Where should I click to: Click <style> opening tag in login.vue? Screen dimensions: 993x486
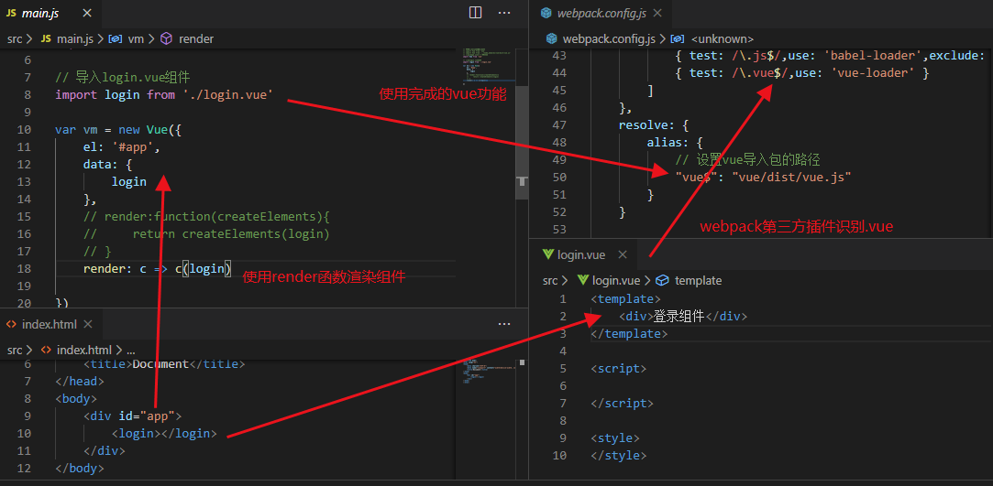point(615,438)
